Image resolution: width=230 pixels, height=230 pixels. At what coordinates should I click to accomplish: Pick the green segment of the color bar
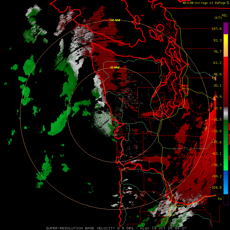(x=226, y=145)
